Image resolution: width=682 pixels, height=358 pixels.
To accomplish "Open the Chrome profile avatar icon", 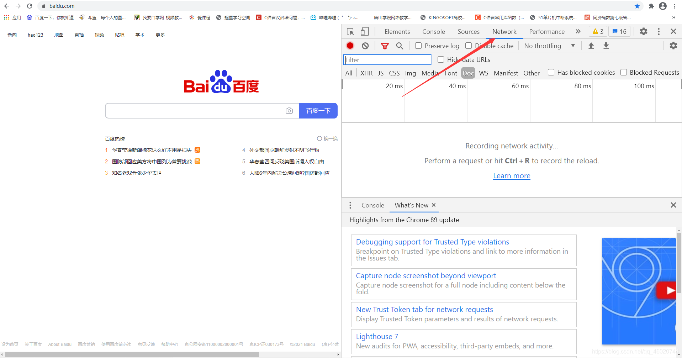I will click(x=663, y=6).
